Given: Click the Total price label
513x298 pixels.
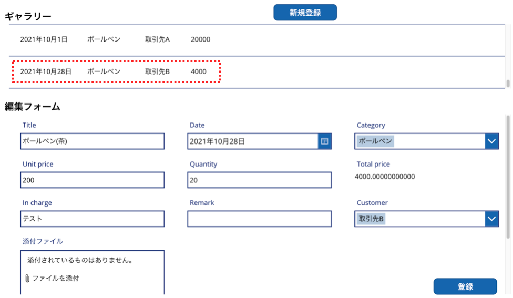Looking at the screenshot, I should pos(373,164).
